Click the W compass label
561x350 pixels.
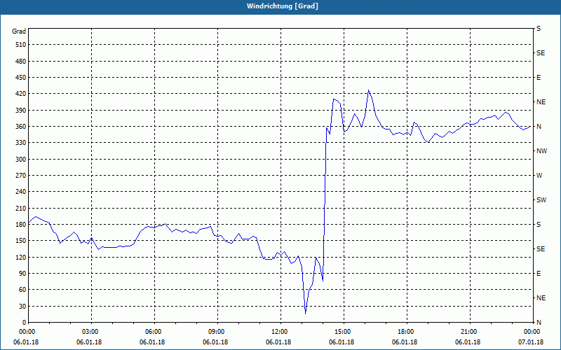539,176
